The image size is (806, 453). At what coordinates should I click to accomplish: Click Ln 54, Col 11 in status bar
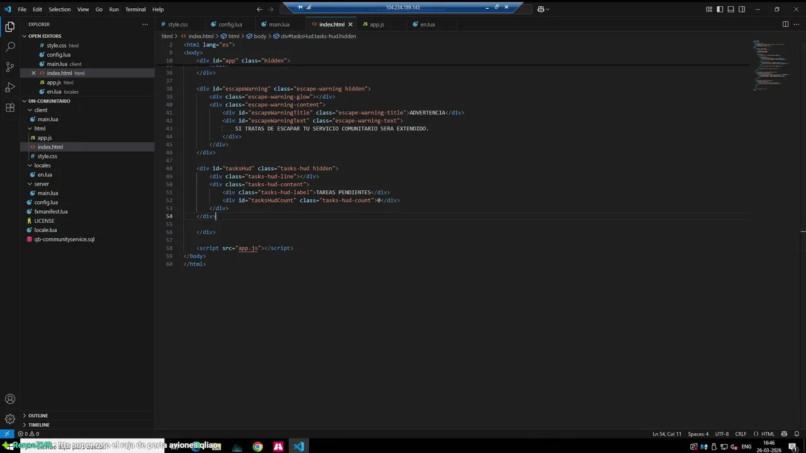[667, 433]
